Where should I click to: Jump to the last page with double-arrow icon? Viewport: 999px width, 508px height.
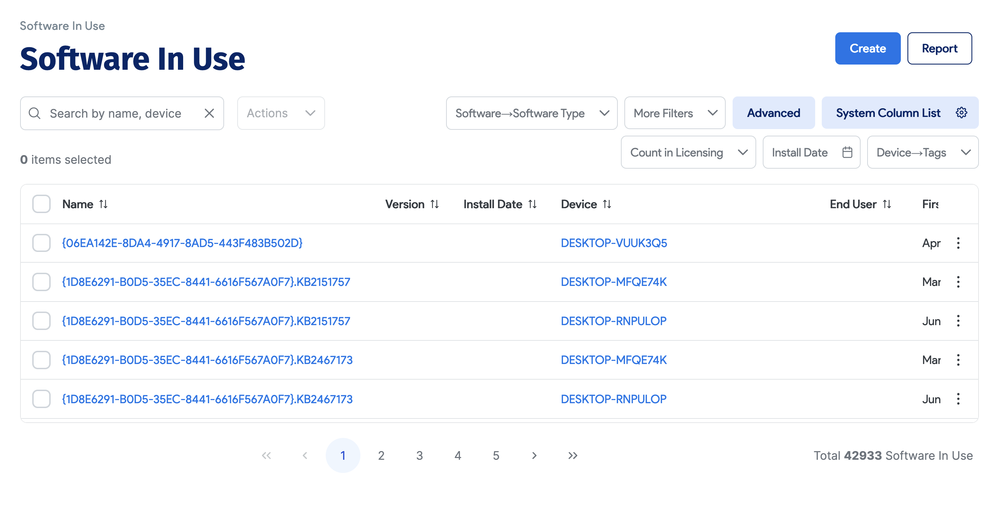pos(572,455)
